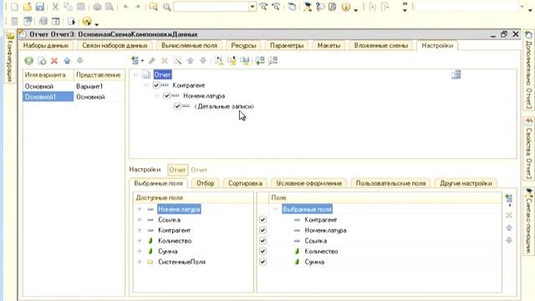Select the Вариант1 variant row
This screenshot has width=535, height=301.
tap(74, 86)
